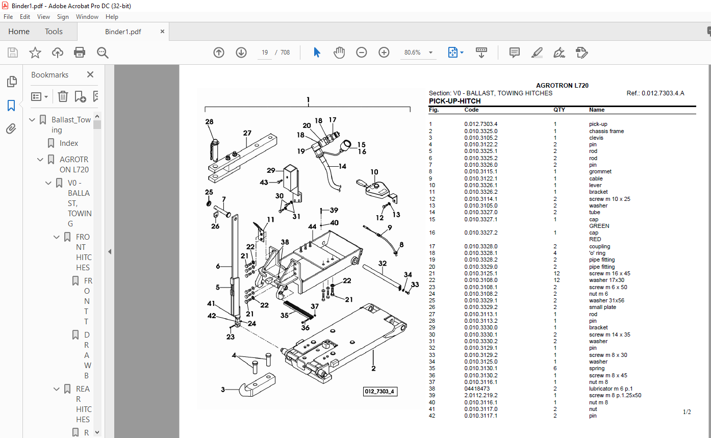The width and height of the screenshot is (711, 438).
Task: Select the highlight text pen tool
Action: point(537,53)
